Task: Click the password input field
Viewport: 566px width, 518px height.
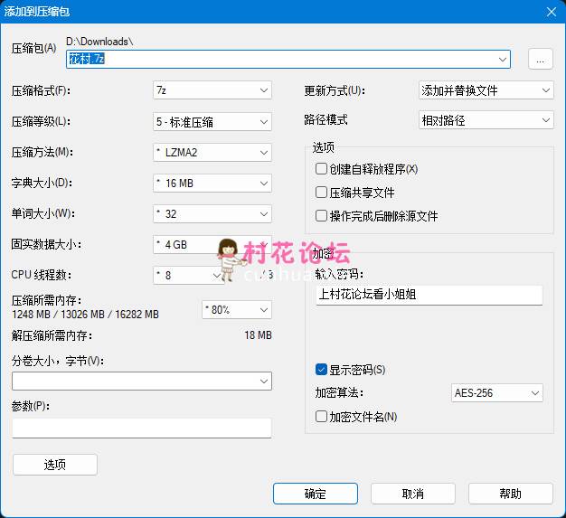Action: (429, 295)
